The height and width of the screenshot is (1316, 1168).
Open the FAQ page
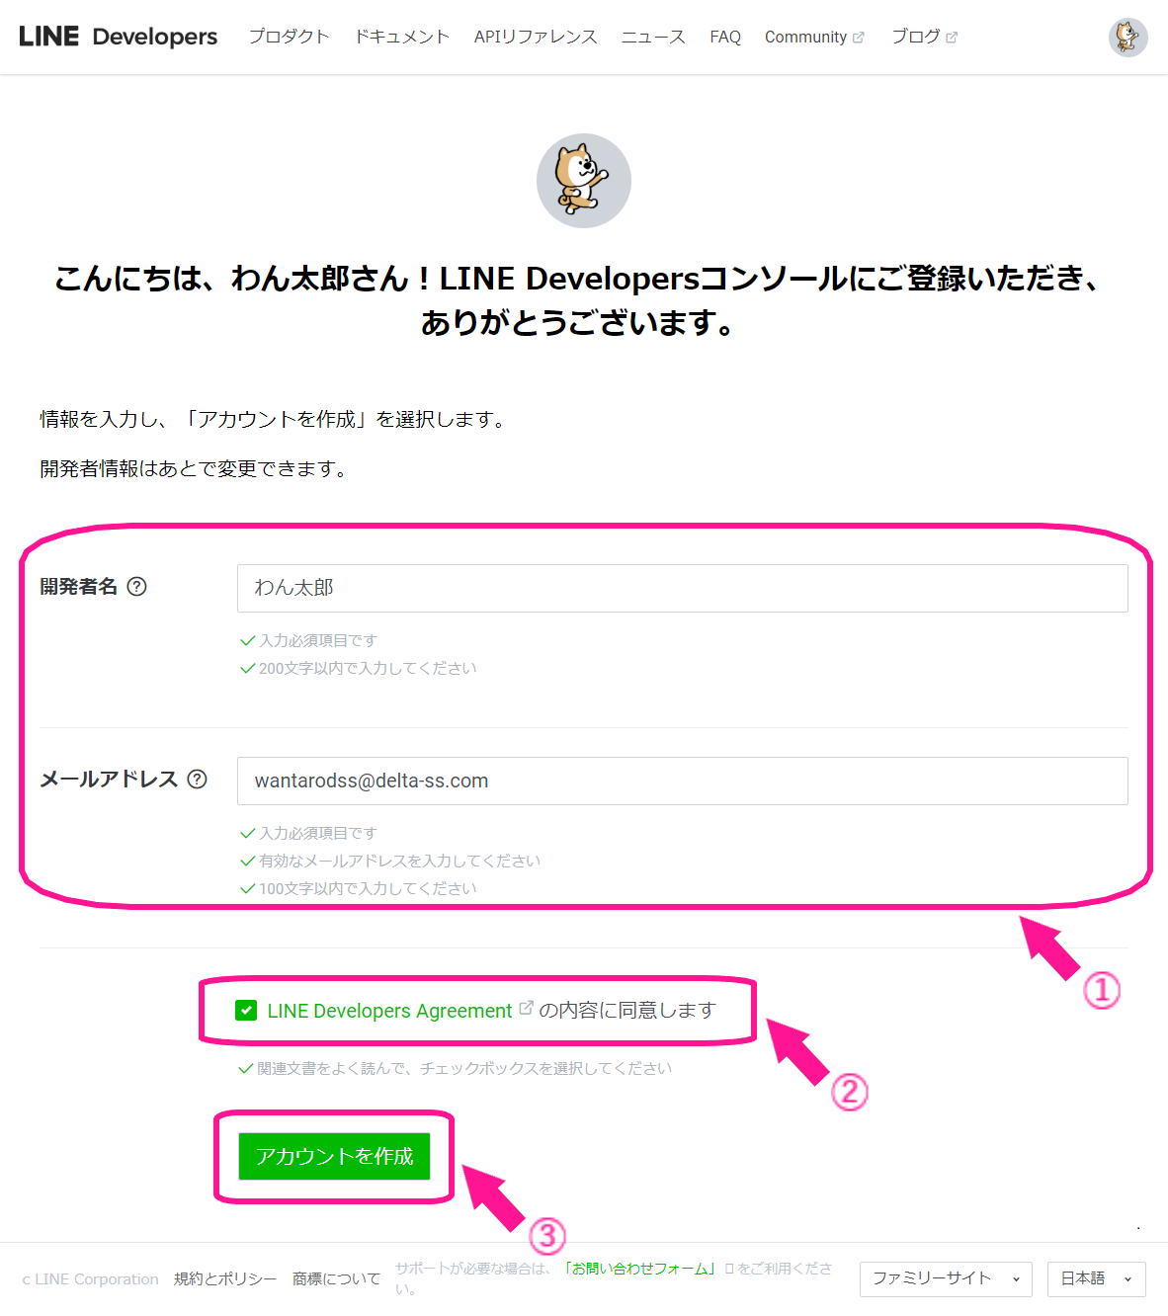(x=725, y=37)
